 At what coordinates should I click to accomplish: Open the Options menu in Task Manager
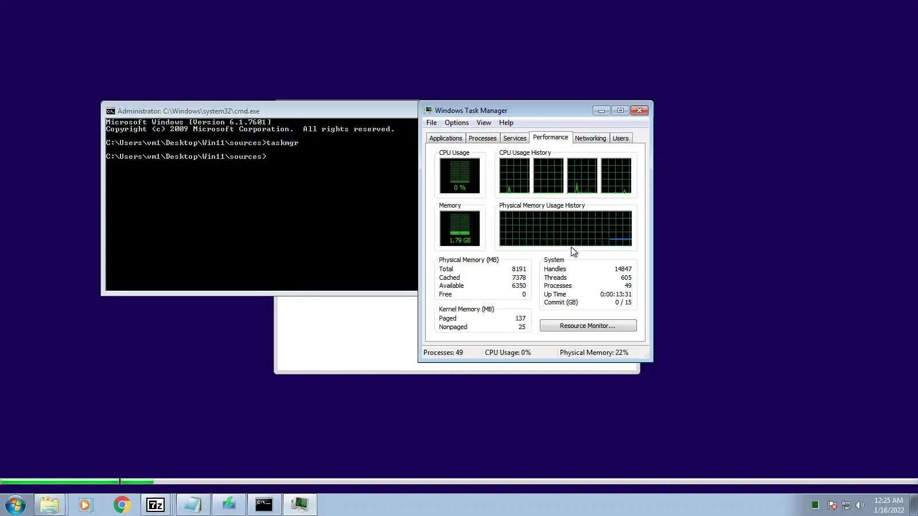click(457, 123)
